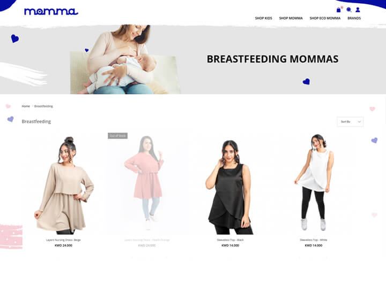Click the Breastfeeding breadcrumb link
Viewport: 386px width, 294px height.
pos(43,106)
